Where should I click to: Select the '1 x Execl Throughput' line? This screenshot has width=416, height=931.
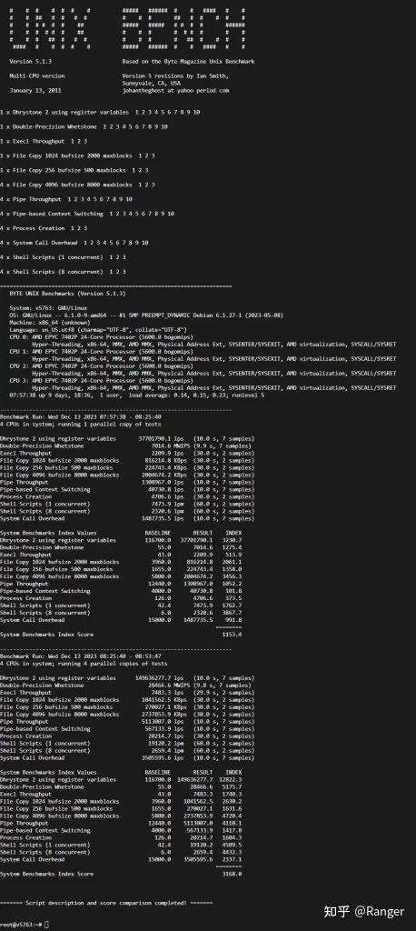coord(44,141)
